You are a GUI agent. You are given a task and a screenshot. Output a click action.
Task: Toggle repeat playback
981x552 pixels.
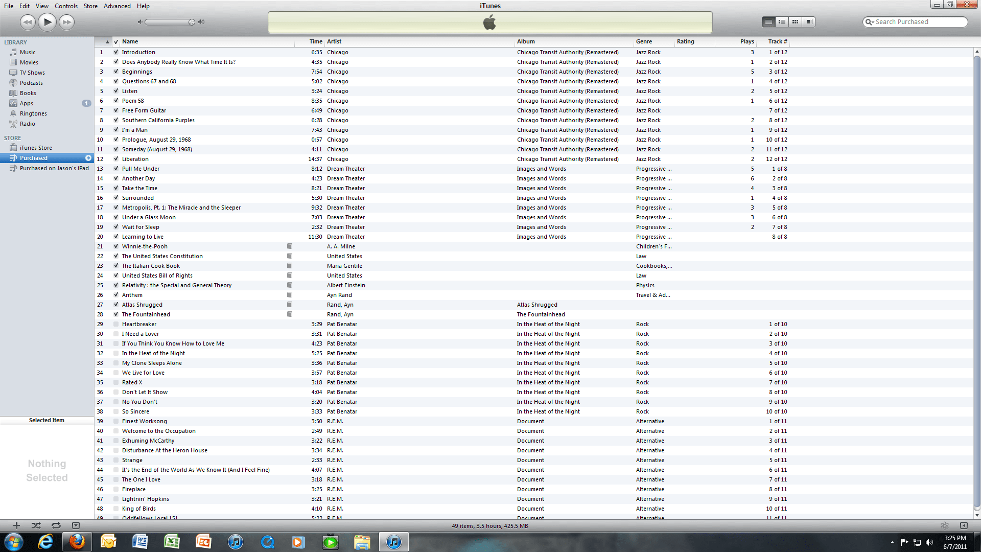[x=56, y=525]
